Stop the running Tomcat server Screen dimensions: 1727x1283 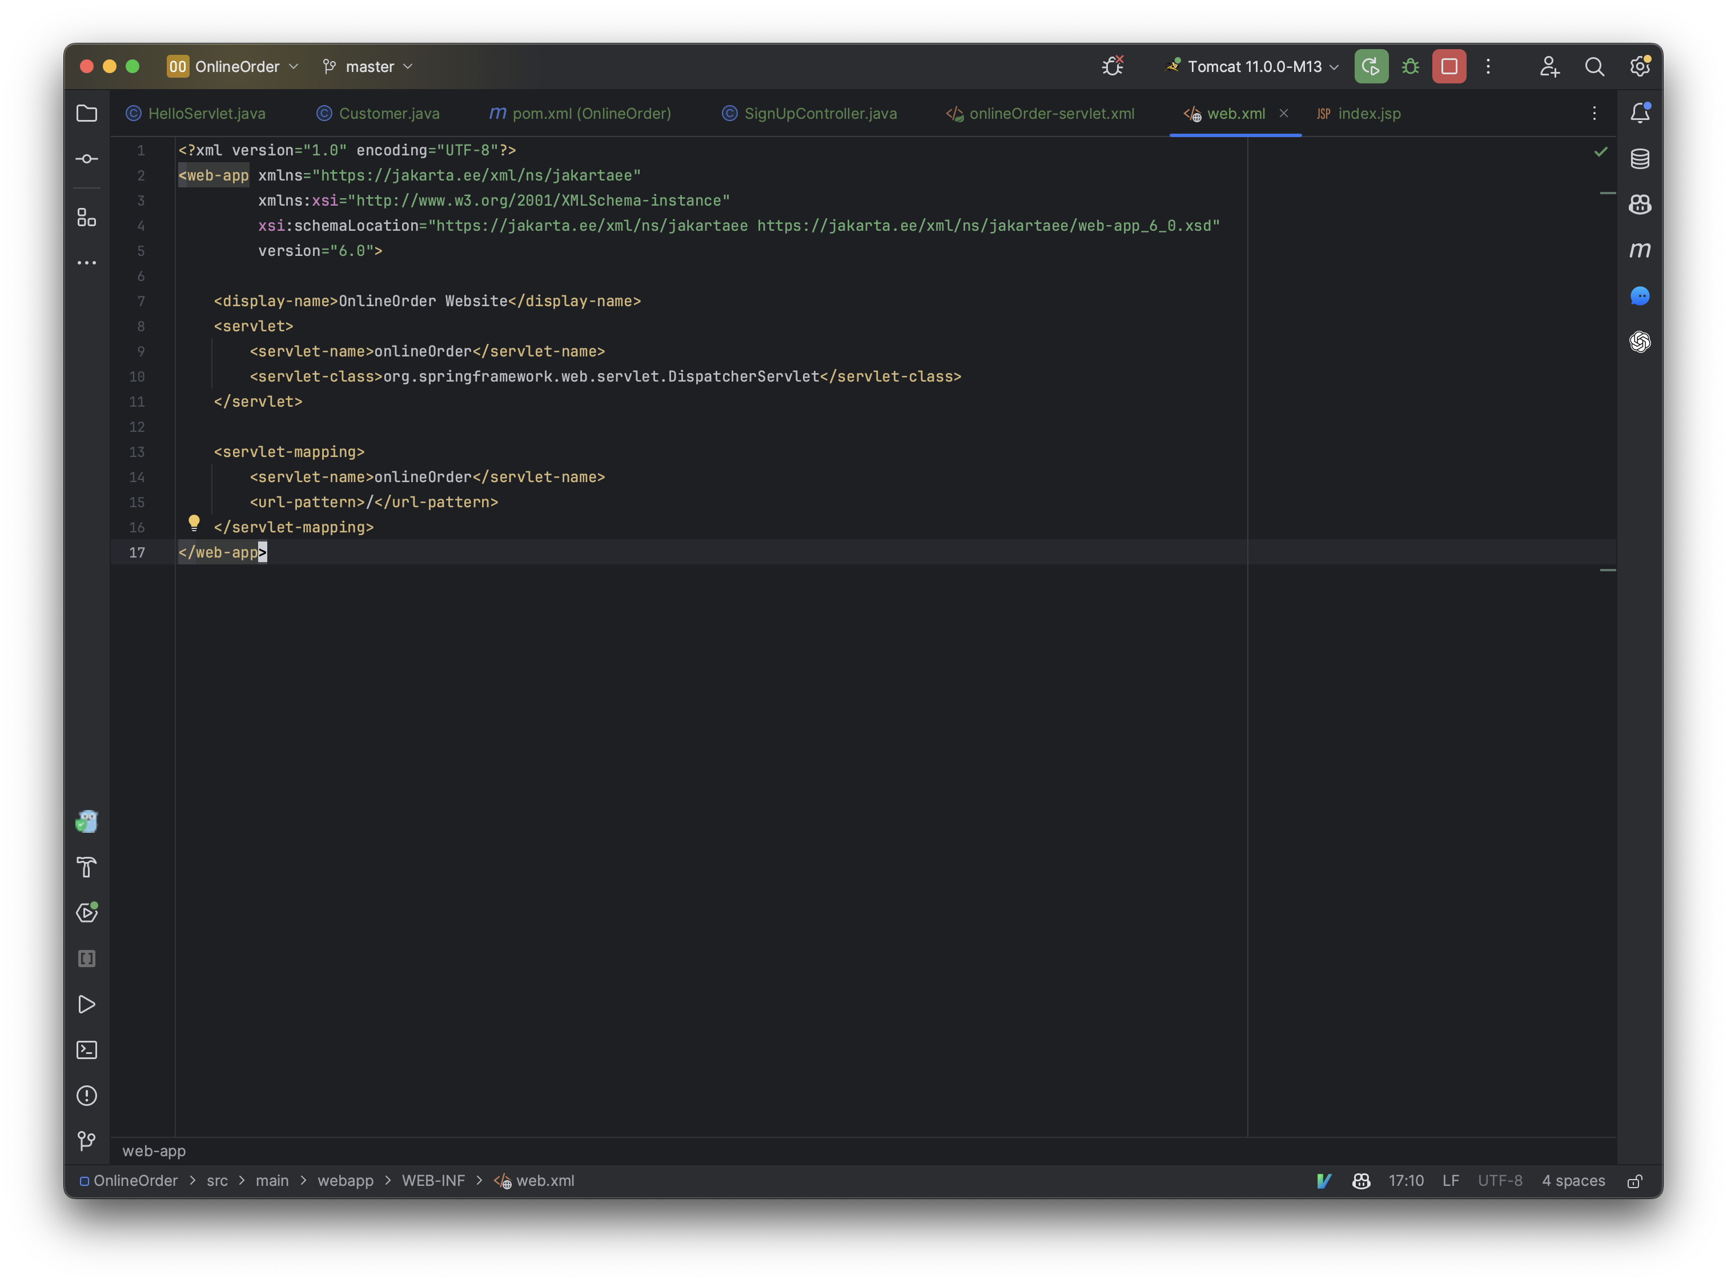coord(1449,66)
